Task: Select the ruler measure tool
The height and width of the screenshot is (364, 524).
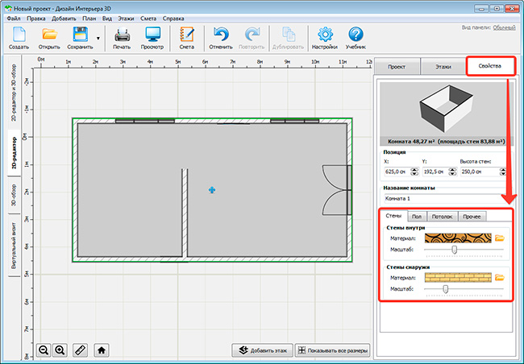Action: coord(80,350)
